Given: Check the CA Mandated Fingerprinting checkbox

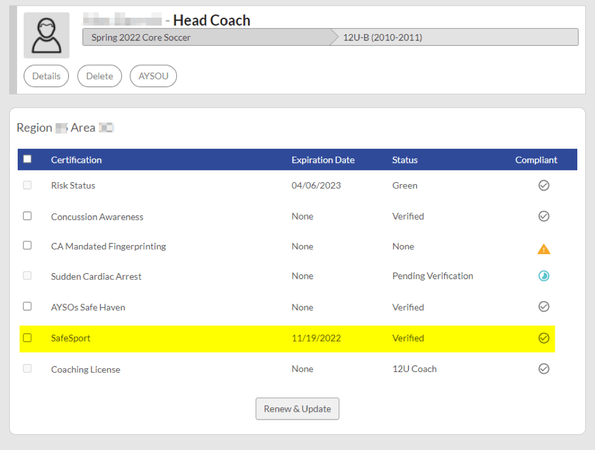Looking at the screenshot, I should coord(27,245).
